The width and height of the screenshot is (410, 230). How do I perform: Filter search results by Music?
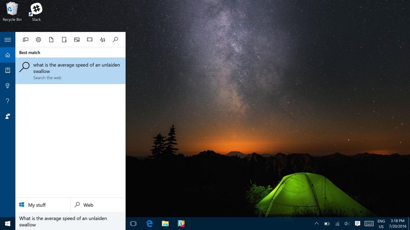[x=102, y=39]
